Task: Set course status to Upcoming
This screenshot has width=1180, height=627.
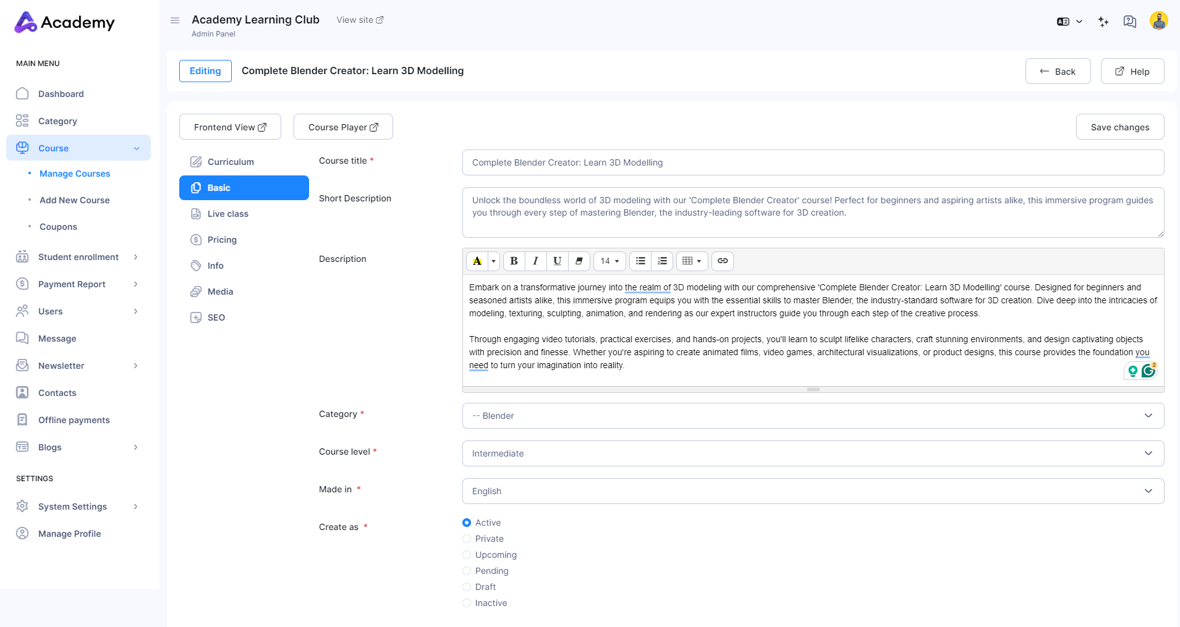Action: click(x=467, y=555)
